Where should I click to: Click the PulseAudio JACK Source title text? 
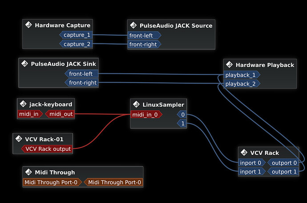point(176,26)
